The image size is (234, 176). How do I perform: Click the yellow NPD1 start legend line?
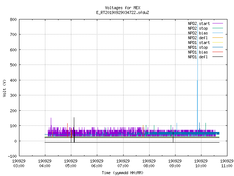pyautogui.click(x=218, y=43)
